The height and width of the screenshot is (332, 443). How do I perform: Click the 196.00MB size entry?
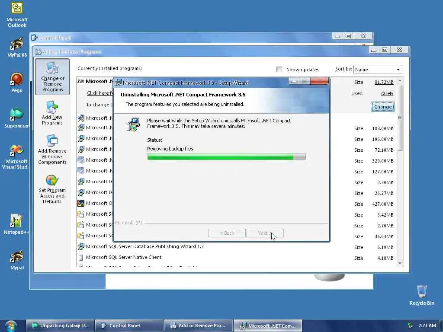(382, 139)
